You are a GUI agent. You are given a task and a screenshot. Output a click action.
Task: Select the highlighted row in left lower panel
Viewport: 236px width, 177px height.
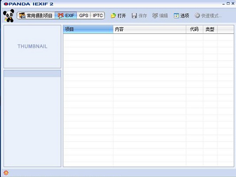(x=32, y=74)
